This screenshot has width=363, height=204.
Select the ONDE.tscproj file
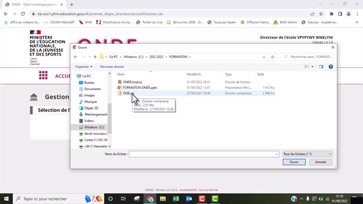(x=132, y=82)
